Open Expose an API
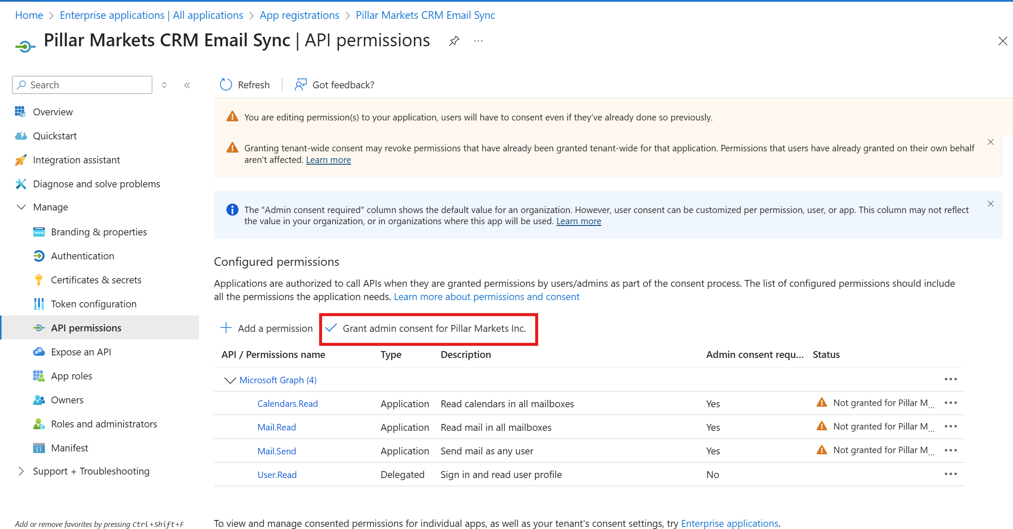Image resolution: width=1013 pixels, height=529 pixels. tap(81, 352)
